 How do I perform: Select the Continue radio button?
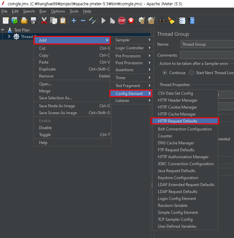[x=164, y=73]
